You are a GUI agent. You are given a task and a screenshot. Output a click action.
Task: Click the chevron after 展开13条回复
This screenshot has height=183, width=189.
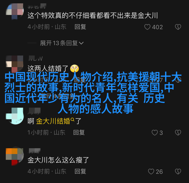[x=81, y=43]
